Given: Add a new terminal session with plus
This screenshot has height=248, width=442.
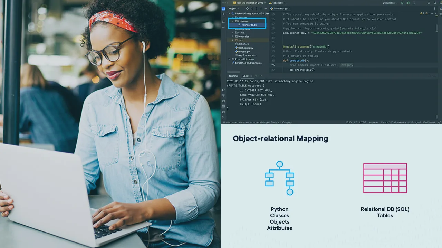Looking at the screenshot, I should coord(256,76).
